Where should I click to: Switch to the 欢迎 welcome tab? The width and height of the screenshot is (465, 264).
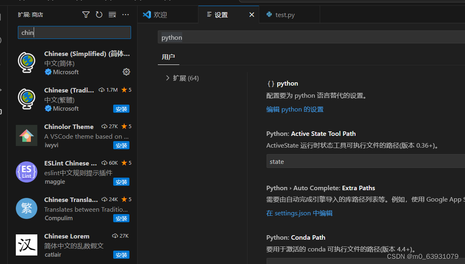point(168,15)
